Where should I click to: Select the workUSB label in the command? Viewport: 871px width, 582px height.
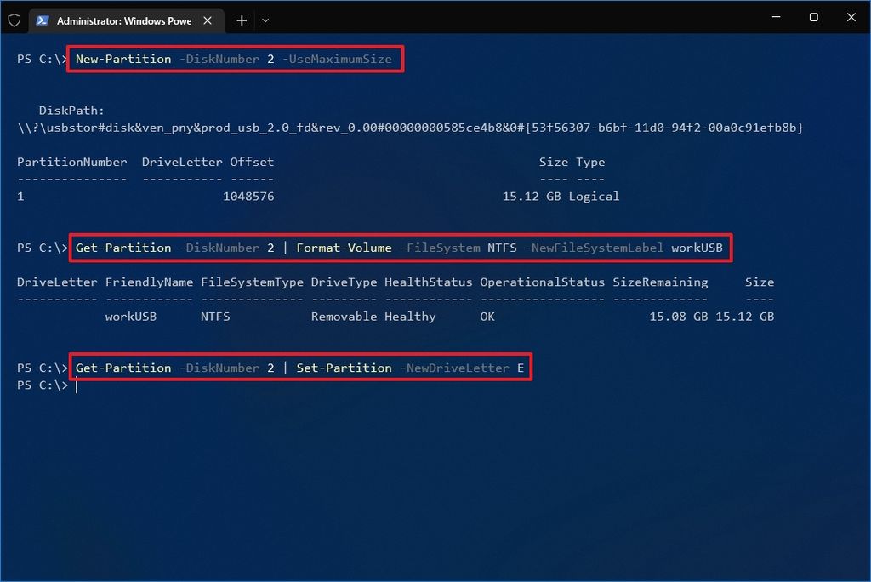tap(697, 248)
